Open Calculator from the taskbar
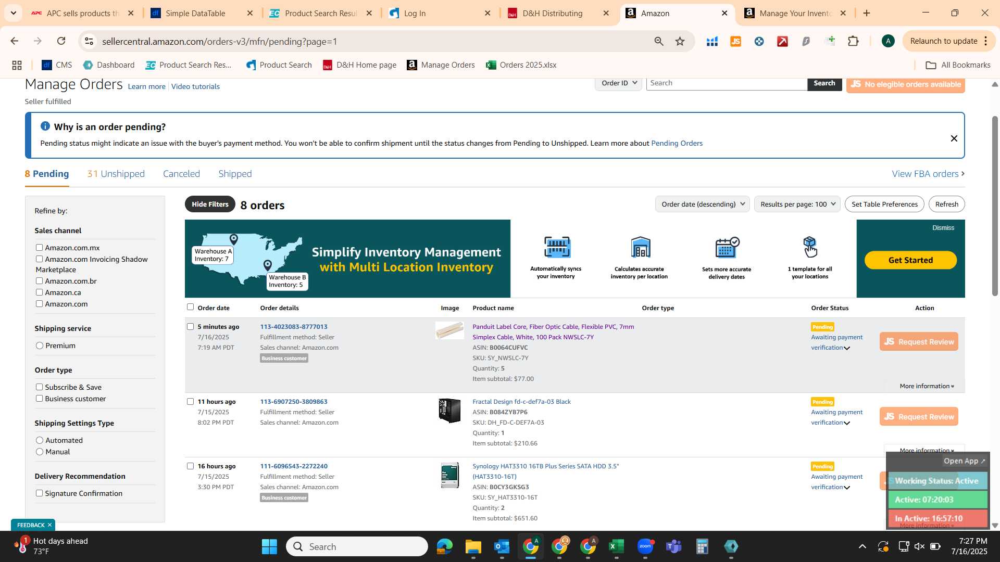Screen dimensions: 1000x562 [702, 547]
